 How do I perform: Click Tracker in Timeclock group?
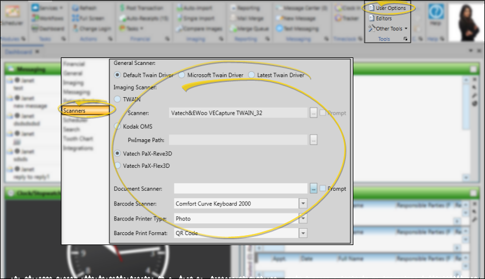click(x=347, y=18)
